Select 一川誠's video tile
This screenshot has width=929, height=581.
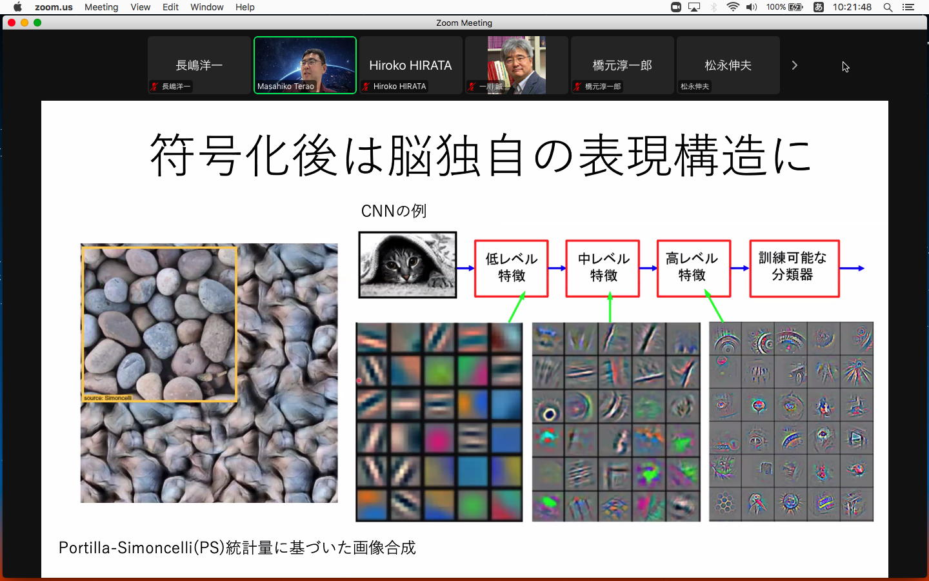[x=517, y=65]
